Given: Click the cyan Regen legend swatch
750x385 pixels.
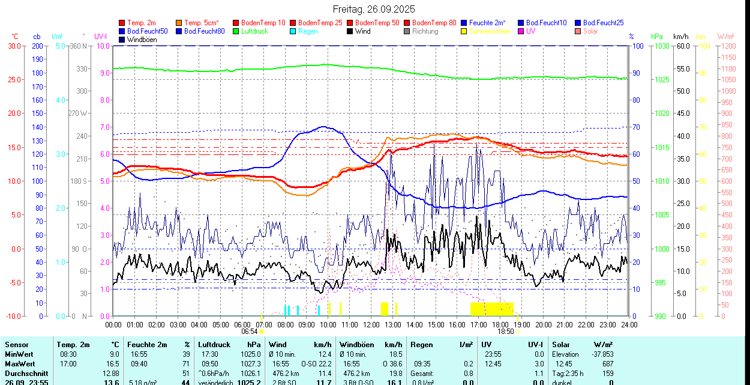Looking at the screenshot, I should tap(293, 31).
